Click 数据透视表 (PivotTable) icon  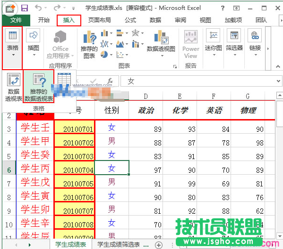tap(13, 87)
